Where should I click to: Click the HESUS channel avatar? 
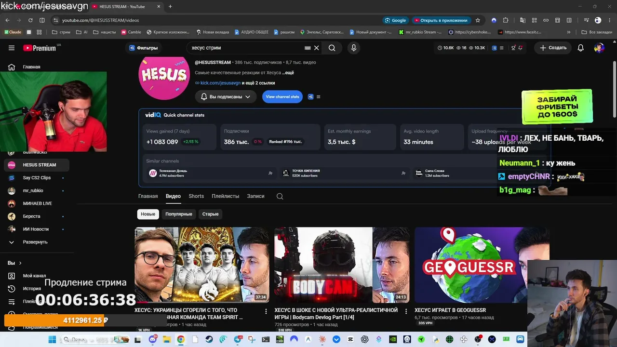(x=164, y=75)
